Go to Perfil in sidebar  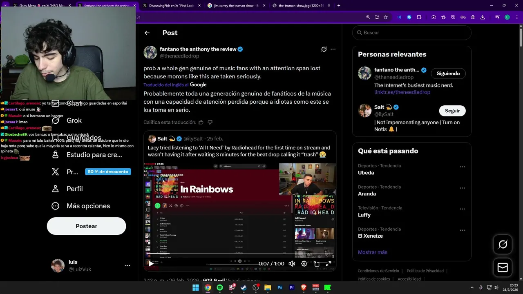(67, 189)
